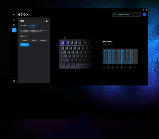Click the red warning triangle next to report rate
This screenshot has width=159, height=139.
click(27, 36)
